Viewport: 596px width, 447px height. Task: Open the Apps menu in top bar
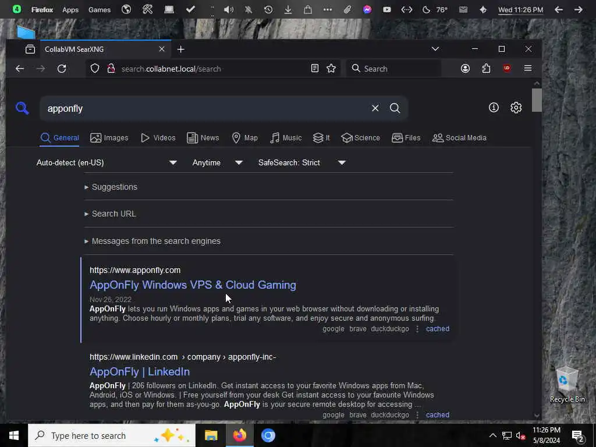click(70, 10)
